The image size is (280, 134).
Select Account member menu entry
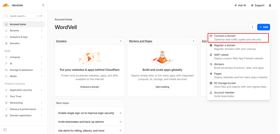coord(238,94)
